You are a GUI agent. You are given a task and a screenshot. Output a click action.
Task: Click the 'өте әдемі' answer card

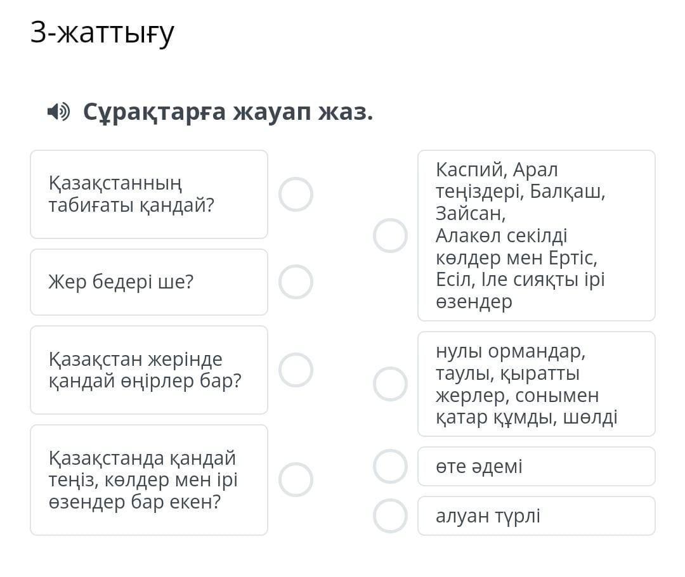(536, 467)
